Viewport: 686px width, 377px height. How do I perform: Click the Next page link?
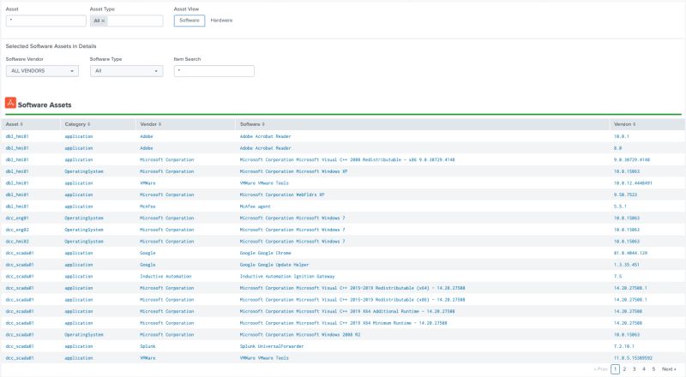(x=669, y=369)
